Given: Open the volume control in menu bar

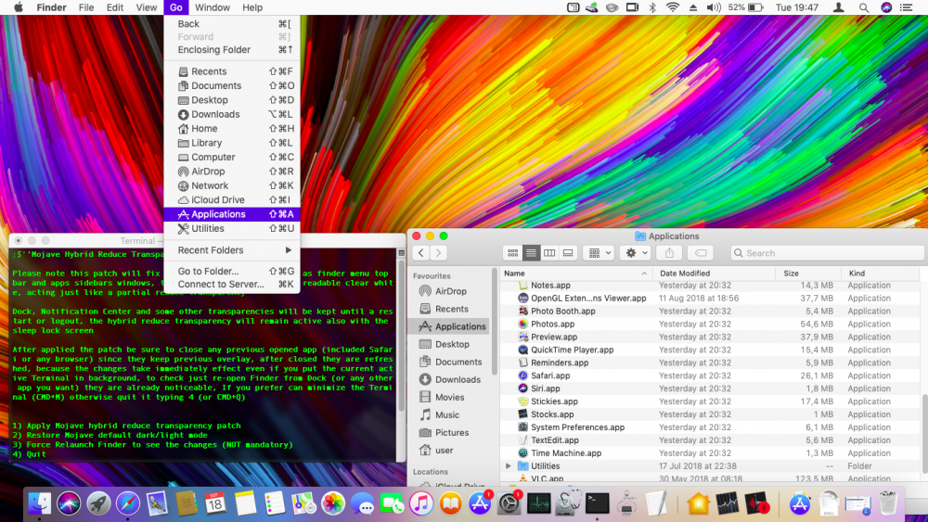Looking at the screenshot, I should [714, 7].
